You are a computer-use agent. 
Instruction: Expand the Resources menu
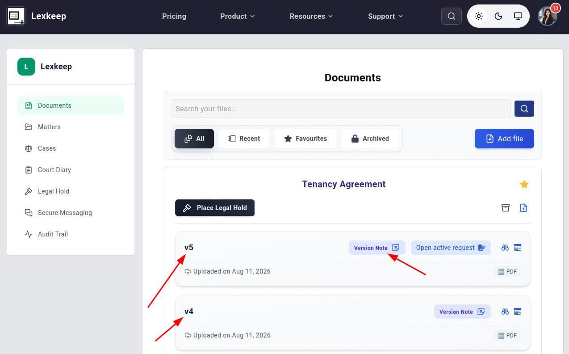click(311, 16)
